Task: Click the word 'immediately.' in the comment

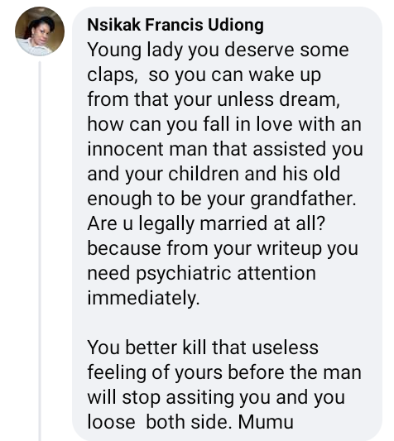Action: point(143,298)
